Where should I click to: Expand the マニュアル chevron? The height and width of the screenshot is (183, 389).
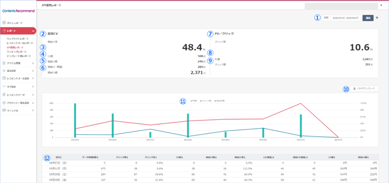pyautogui.click(x=33, y=110)
